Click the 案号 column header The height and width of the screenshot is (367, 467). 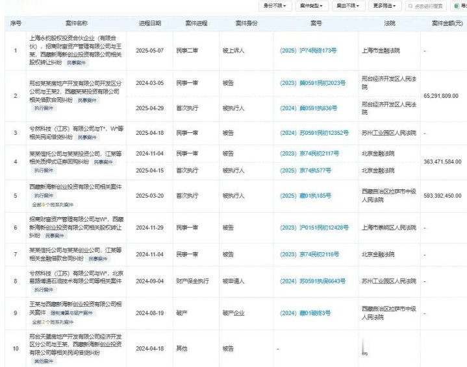(316, 23)
